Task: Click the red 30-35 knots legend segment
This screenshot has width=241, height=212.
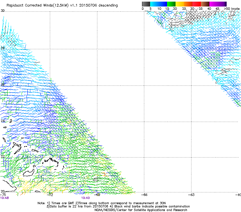Action: coord(196,4)
